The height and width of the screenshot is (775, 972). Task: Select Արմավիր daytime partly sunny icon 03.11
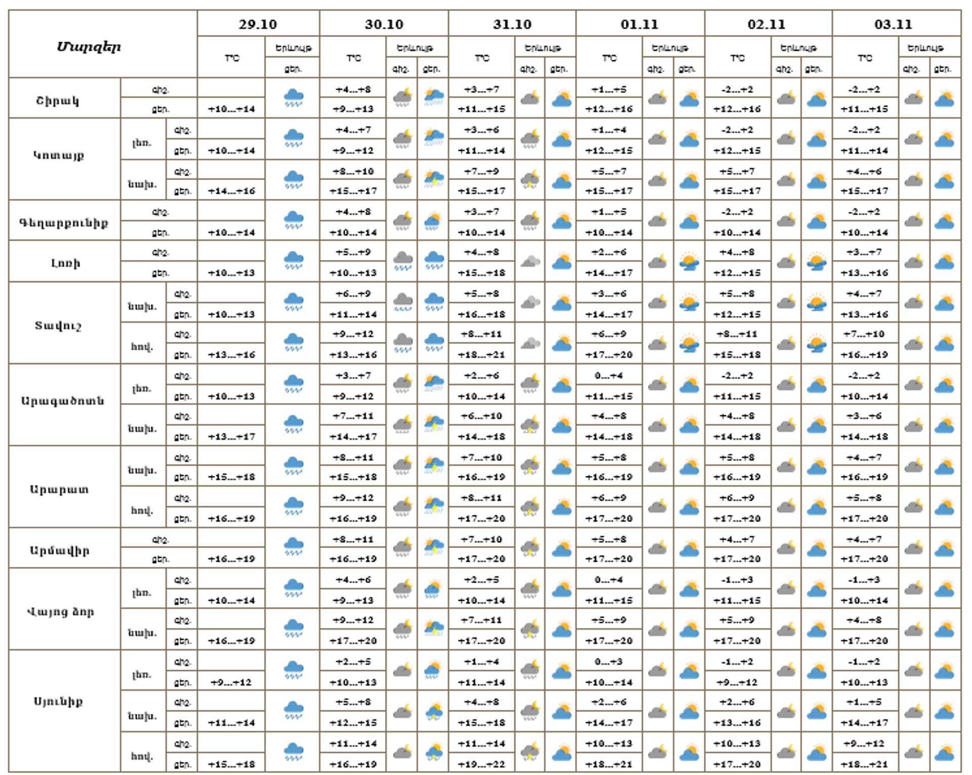(x=944, y=548)
